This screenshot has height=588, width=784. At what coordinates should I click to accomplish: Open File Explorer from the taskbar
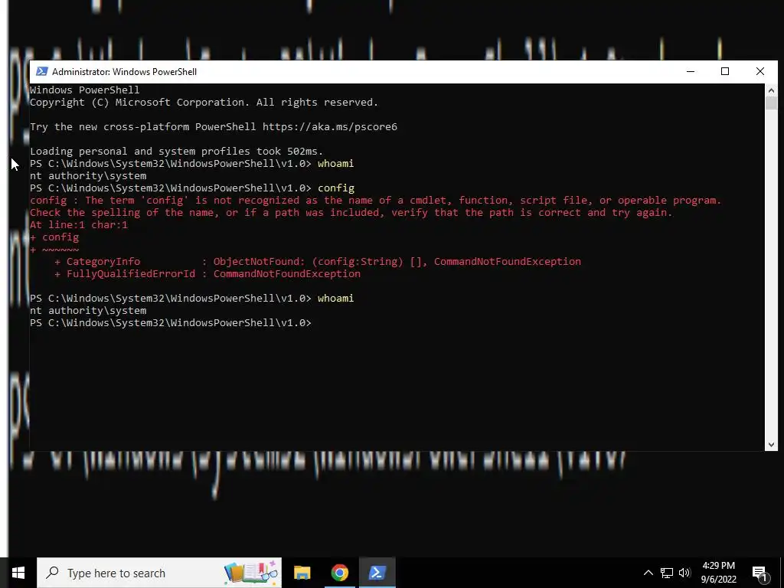tap(302, 573)
